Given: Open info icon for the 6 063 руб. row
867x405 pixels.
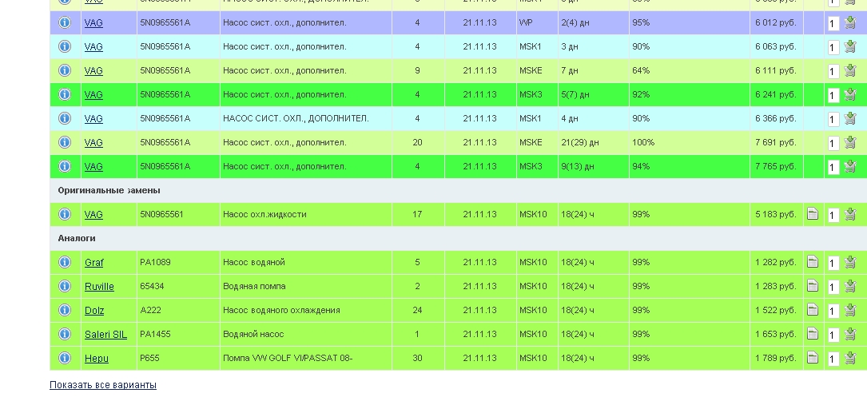Looking at the screenshot, I should (65, 46).
